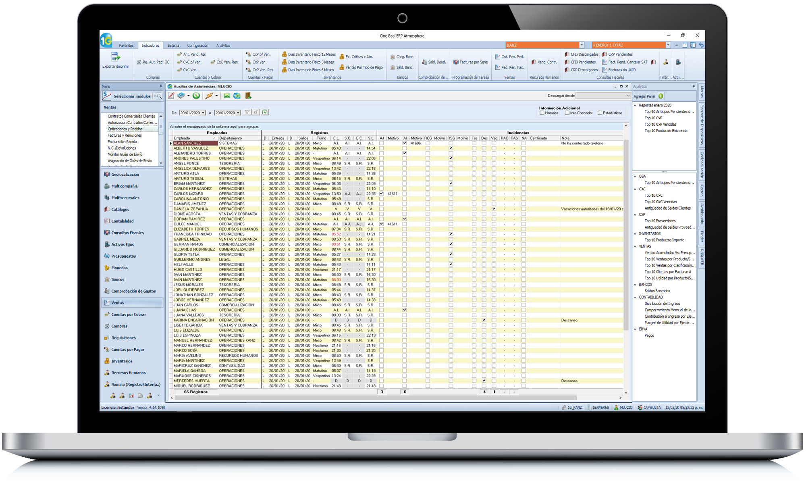Export grid with Excel icon near dates
Viewport: 806px width, 485px height.
point(265,112)
